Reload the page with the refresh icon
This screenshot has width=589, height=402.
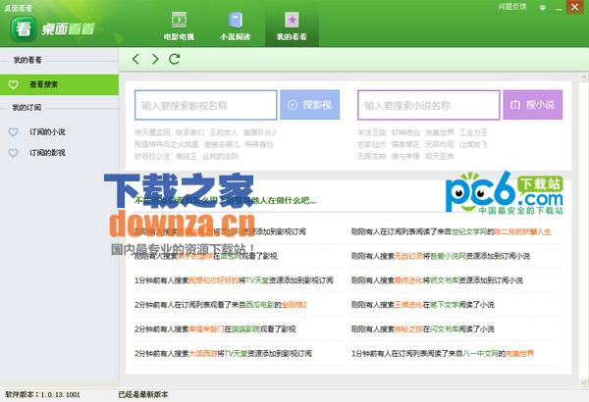click(x=175, y=59)
